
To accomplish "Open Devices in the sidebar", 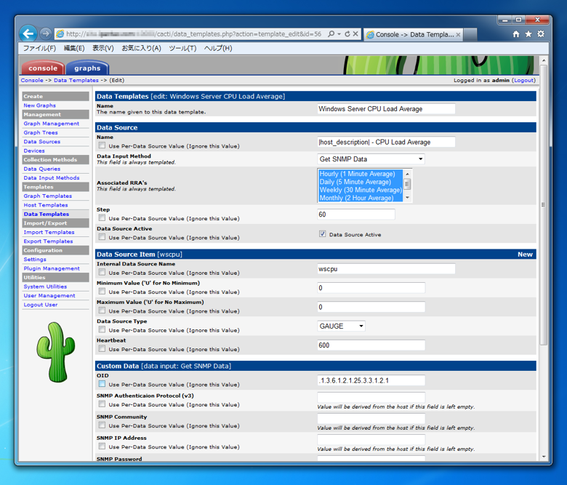I will point(34,151).
